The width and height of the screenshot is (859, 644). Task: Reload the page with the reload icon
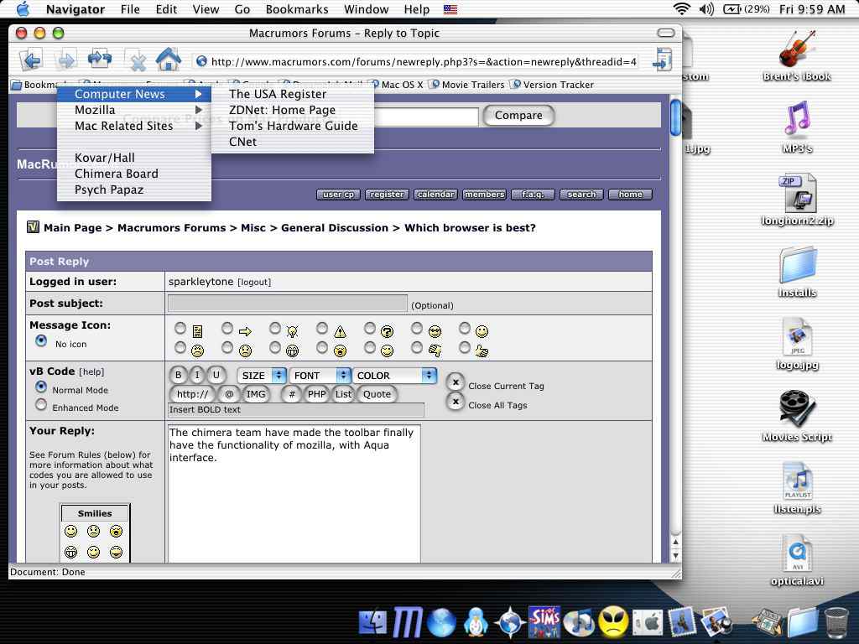pyautogui.click(x=100, y=58)
